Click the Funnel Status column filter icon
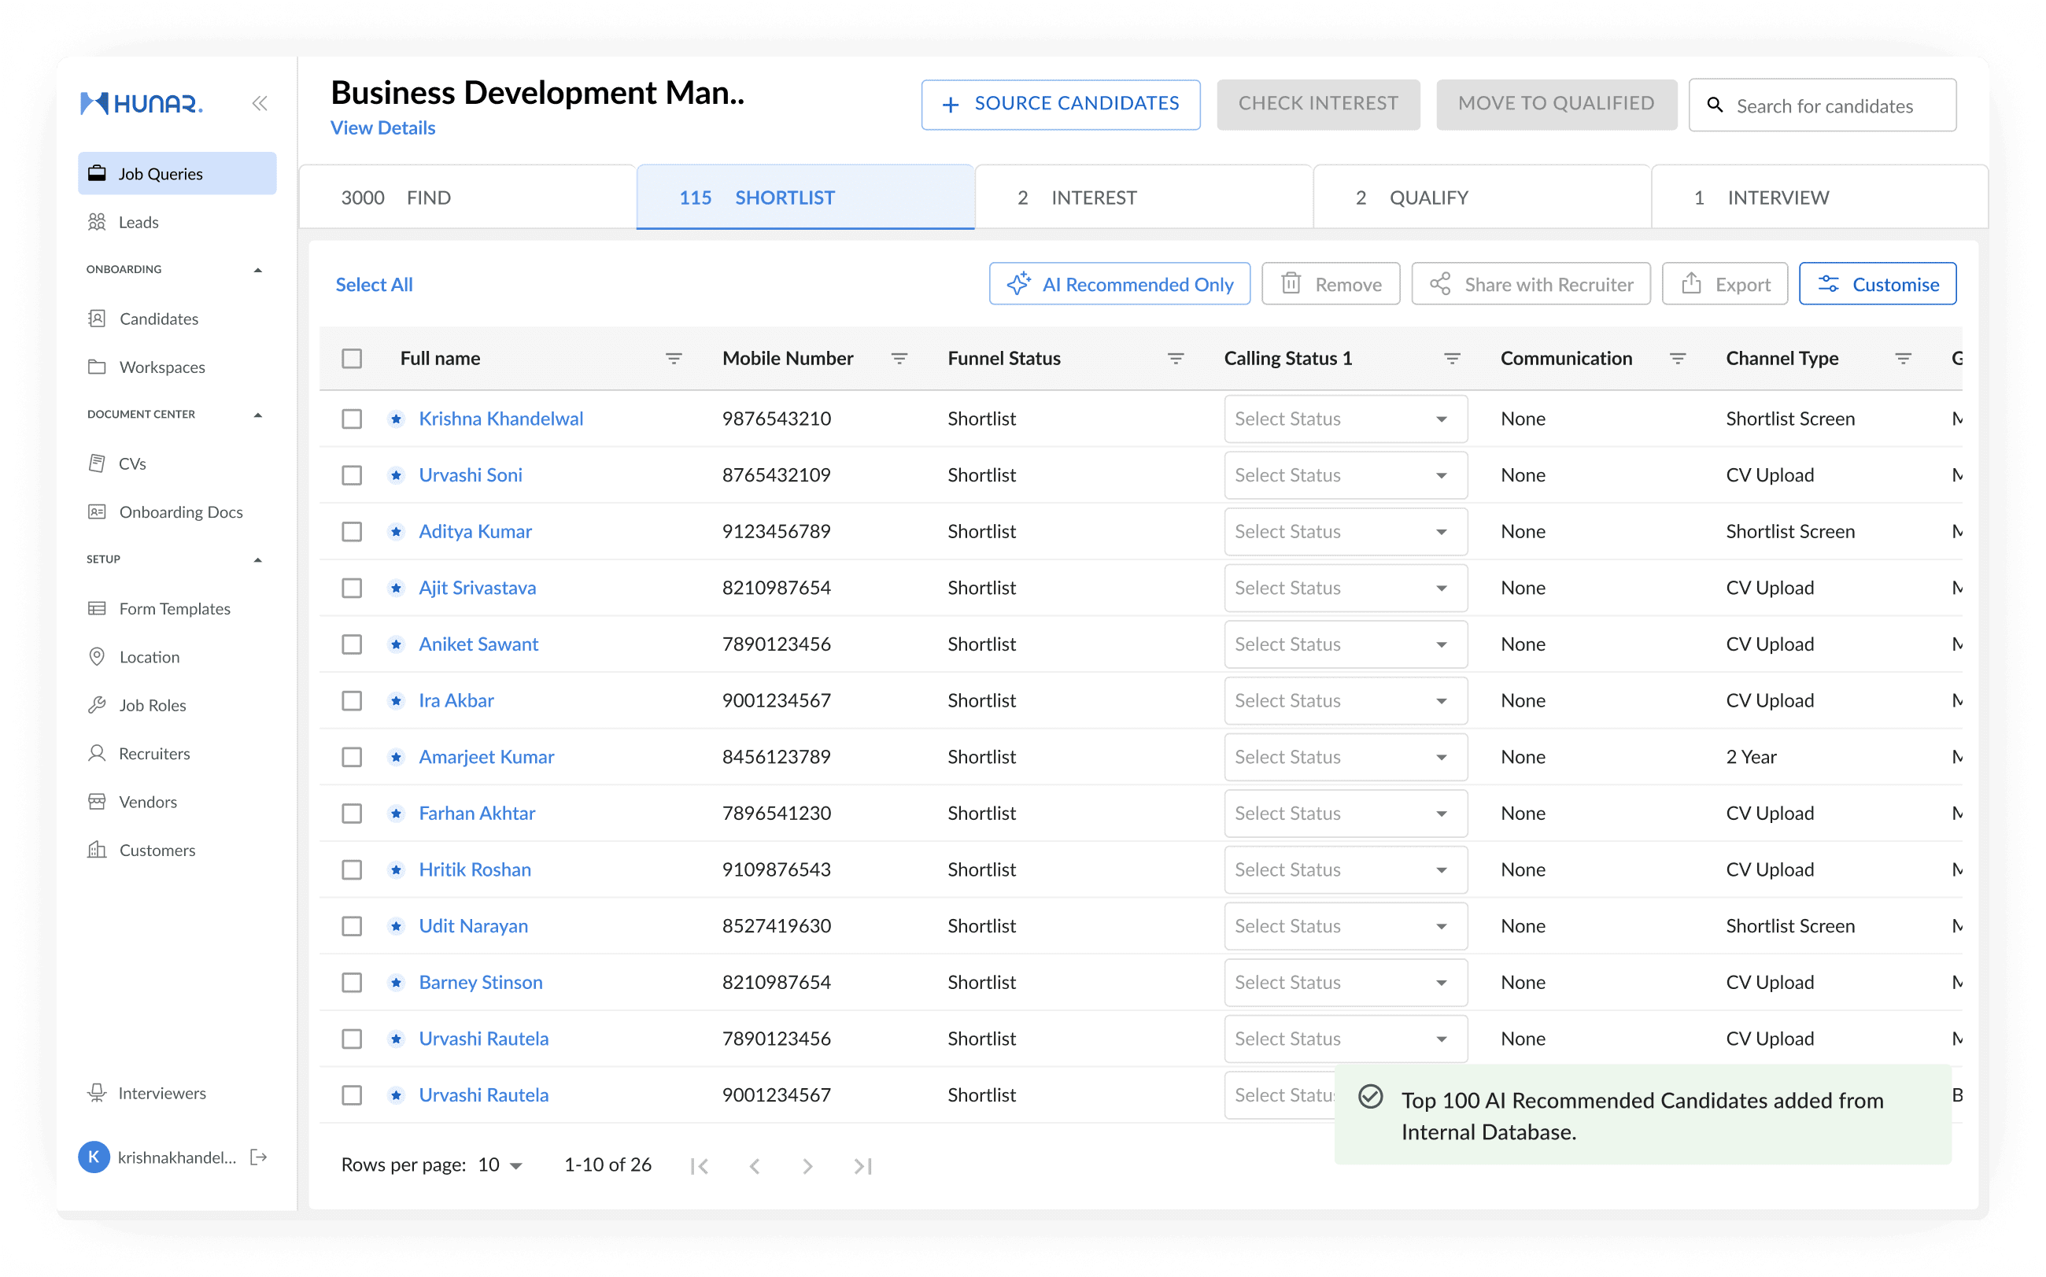Image resolution: width=2046 pixels, height=1277 pixels. pyautogui.click(x=1175, y=359)
